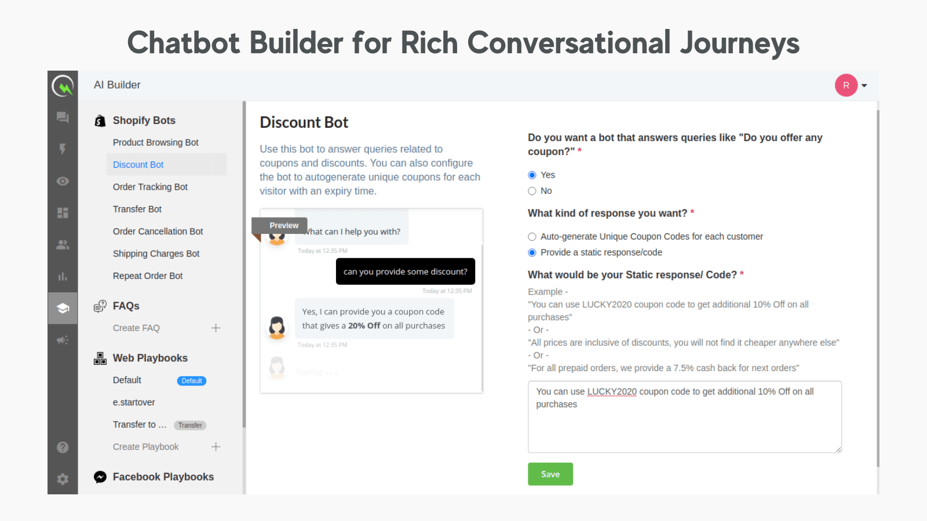927x521 pixels.
Task: Open the eye visitor-tracking panel
Action: 63,181
